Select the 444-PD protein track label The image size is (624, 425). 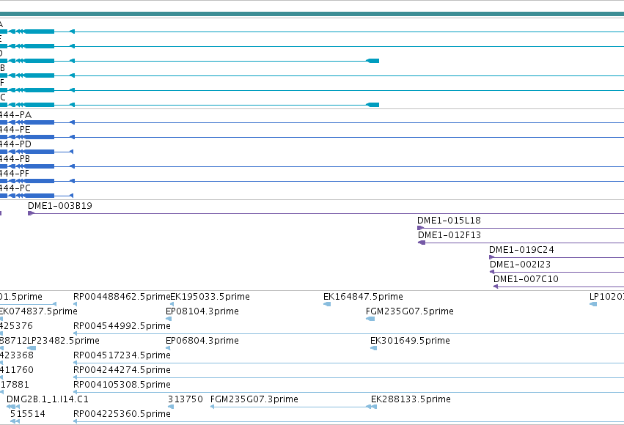click(15, 144)
